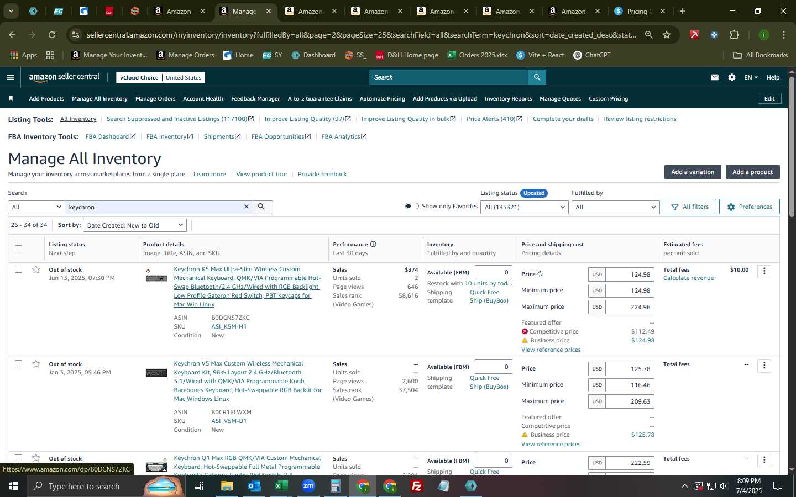Open the Orders 2025.xlsx bookmark
This screenshot has height=497, width=796.
click(477, 55)
